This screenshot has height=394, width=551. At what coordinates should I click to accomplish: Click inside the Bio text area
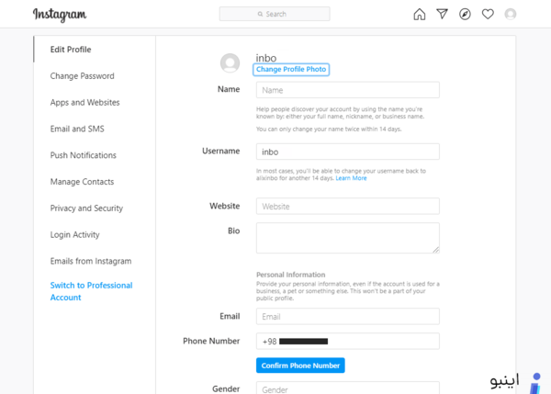click(x=347, y=238)
